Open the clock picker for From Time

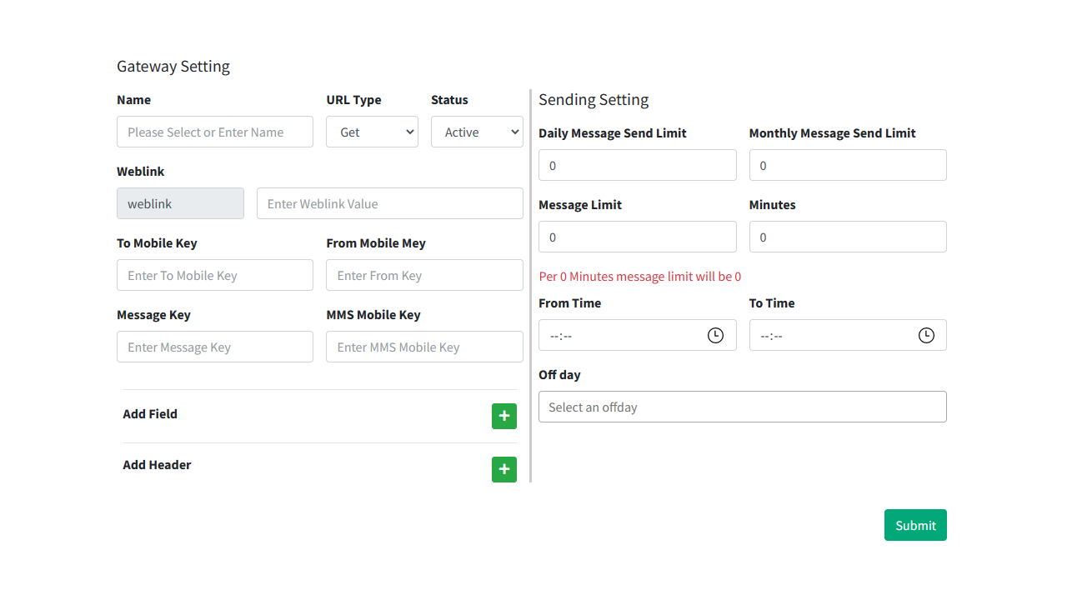click(x=715, y=335)
